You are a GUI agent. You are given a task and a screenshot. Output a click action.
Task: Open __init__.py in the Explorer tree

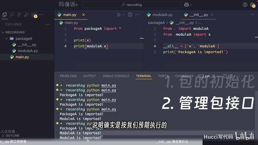point(27,45)
